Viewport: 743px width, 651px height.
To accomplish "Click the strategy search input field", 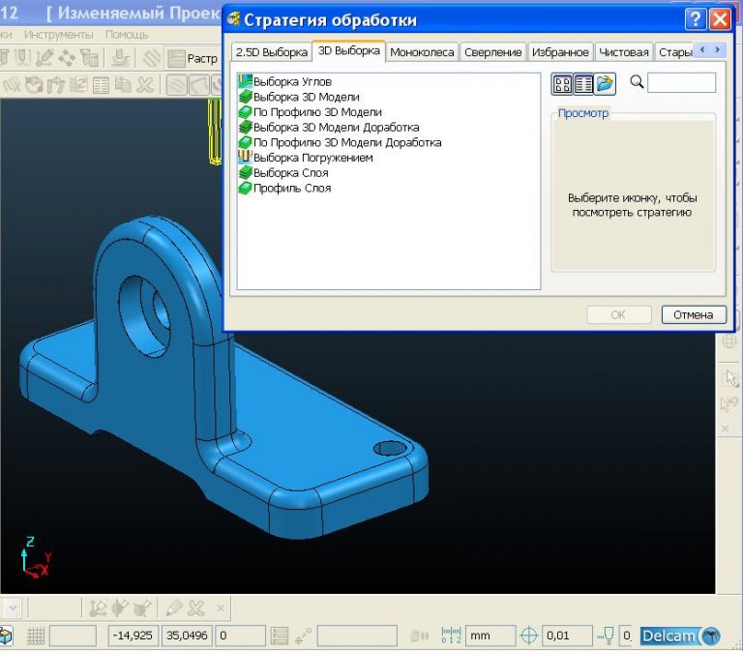I will coord(681,83).
